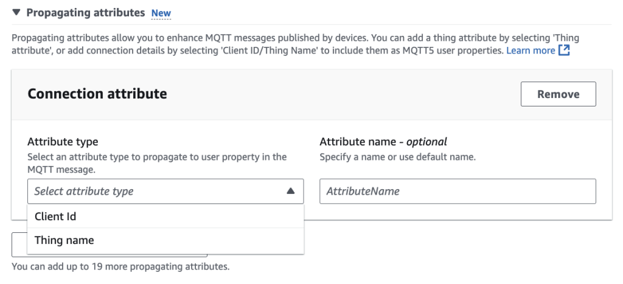Remove the Connection attribute
The image size is (623, 284).
coord(558,94)
